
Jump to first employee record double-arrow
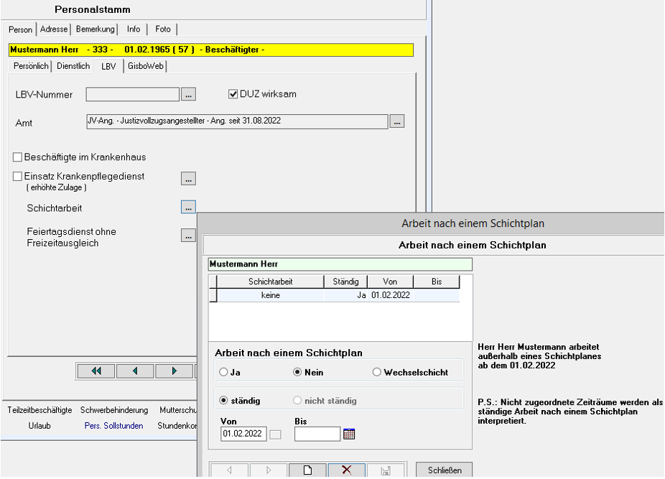coord(96,371)
